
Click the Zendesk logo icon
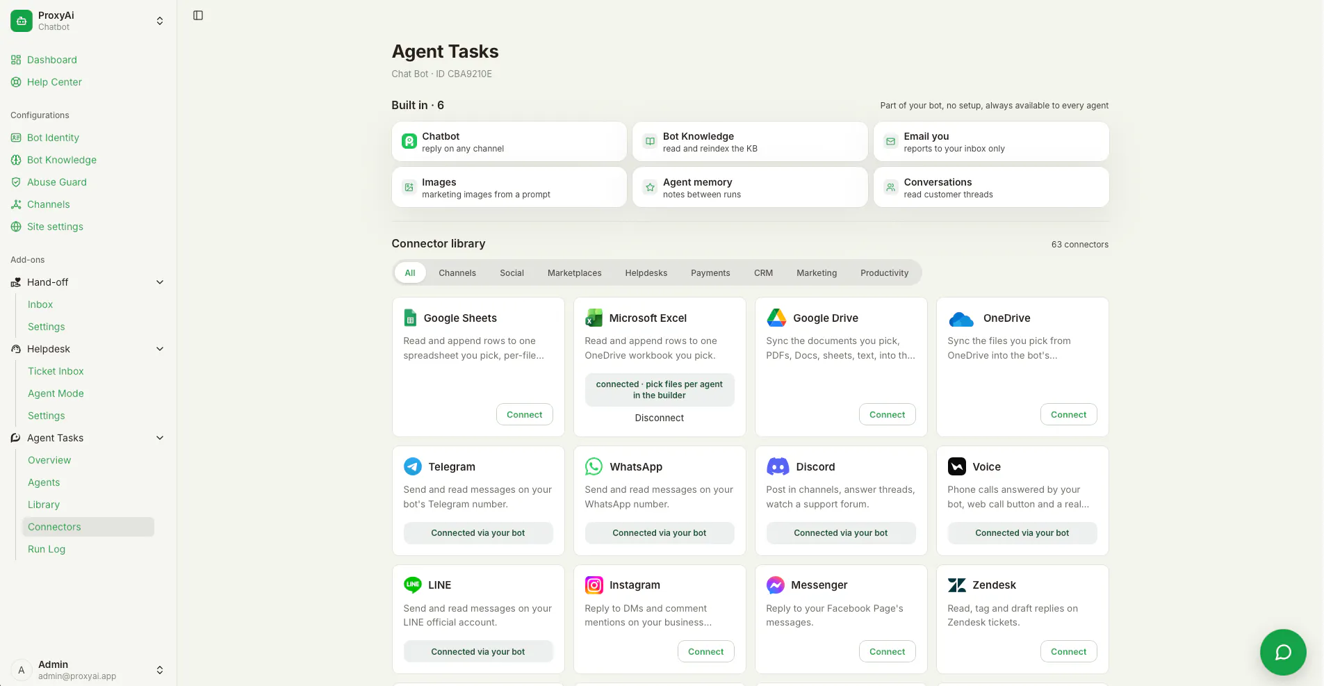pos(957,585)
